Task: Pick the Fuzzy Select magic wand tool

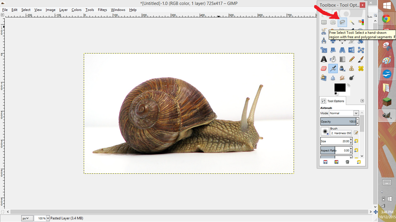Action: [352, 22]
